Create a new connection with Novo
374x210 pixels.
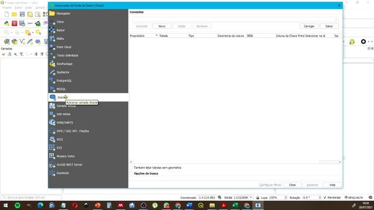point(162,26)
